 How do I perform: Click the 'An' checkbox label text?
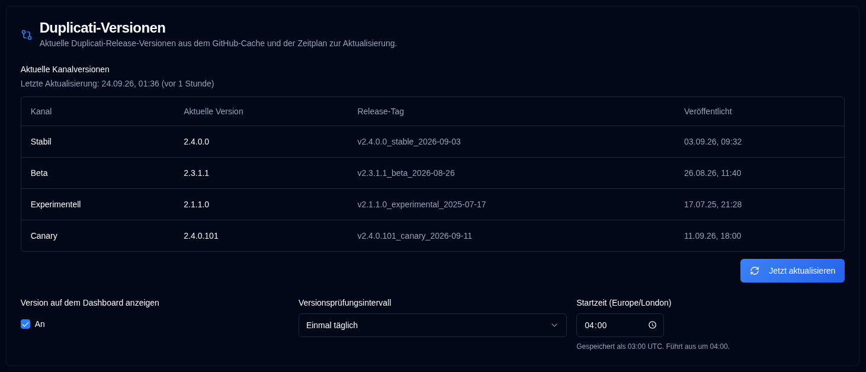pos(40,324)
